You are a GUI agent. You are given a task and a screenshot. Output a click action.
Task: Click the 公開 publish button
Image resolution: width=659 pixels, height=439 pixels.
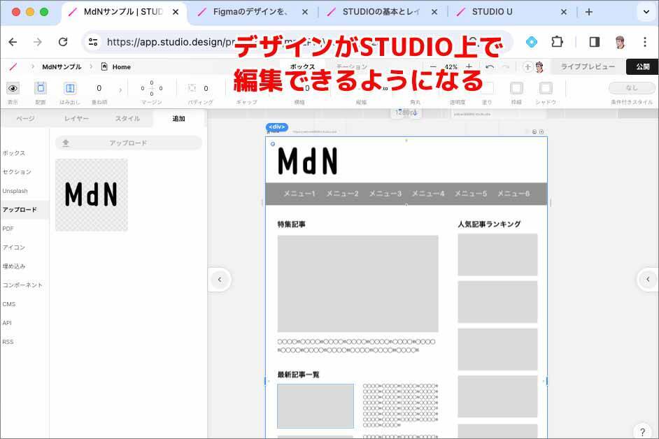(642, 67)
